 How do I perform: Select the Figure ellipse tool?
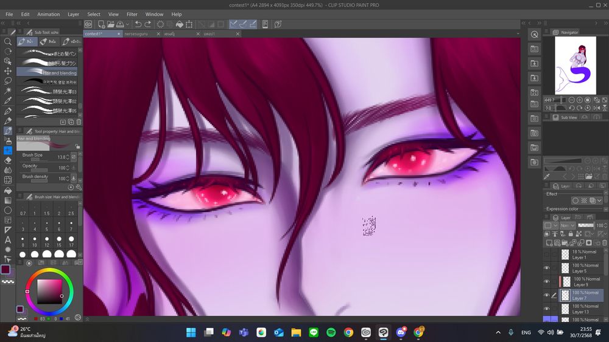point(7,210)
